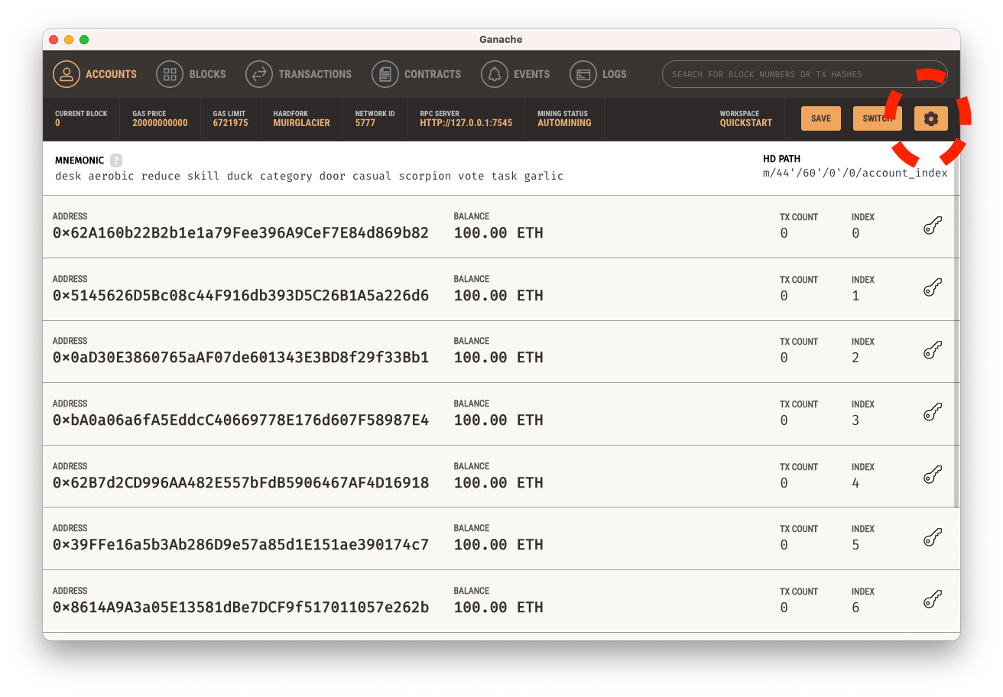Click the first account address 0×62A160b2…

(241, 233)
